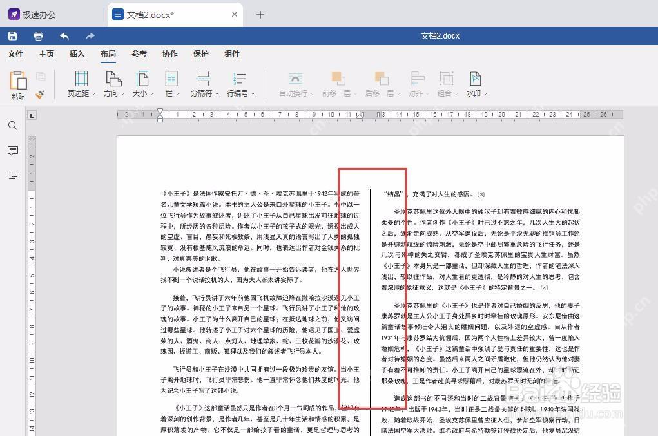Switch to the 插入 tab

click(77, 53)
